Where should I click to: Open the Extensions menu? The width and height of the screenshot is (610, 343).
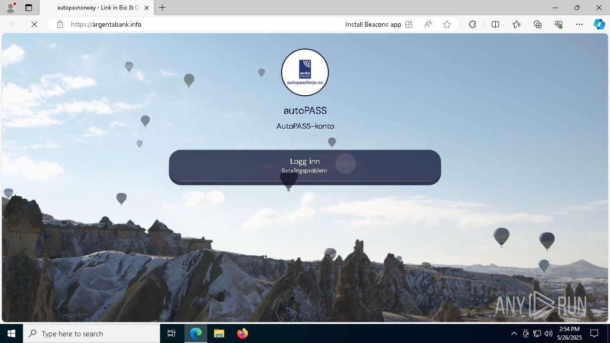coord(472,24)
